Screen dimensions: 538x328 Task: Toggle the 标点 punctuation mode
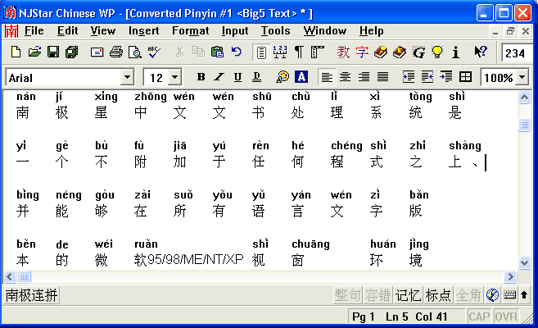pos(438,295)
